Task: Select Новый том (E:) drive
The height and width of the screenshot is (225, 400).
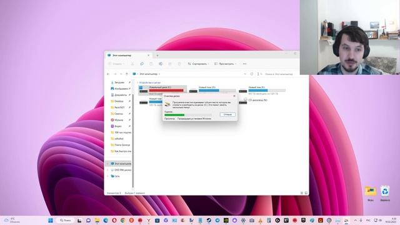Action: (x=262, y=90)
